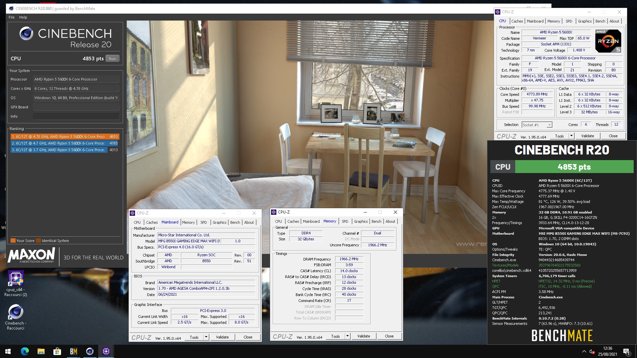This screenshot has height=358, width=637.
Task: Open the Cinebench Help menu
Action: pos(23,17)
